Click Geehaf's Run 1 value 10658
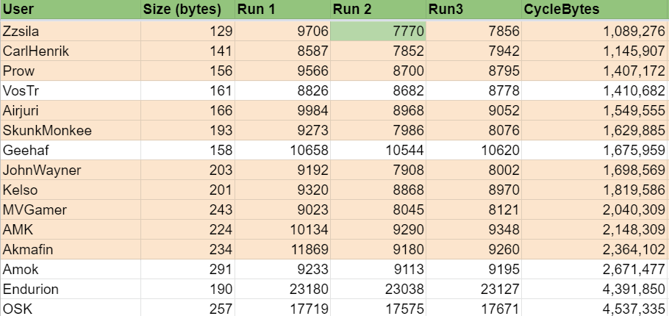The image size is (669, 316). [x=282, y=151]
